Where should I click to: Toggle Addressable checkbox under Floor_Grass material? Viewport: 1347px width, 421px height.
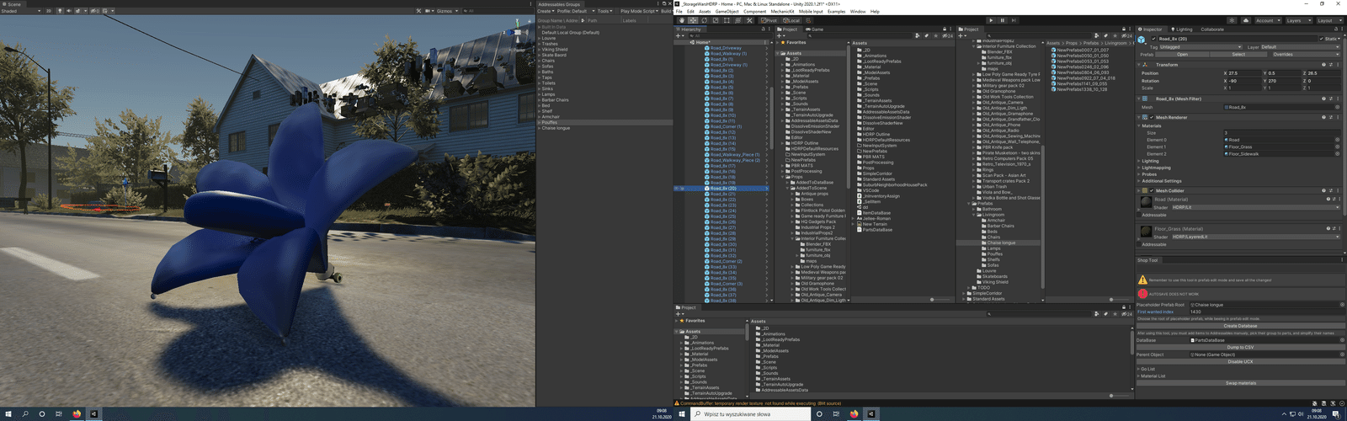click(1139, 244)
